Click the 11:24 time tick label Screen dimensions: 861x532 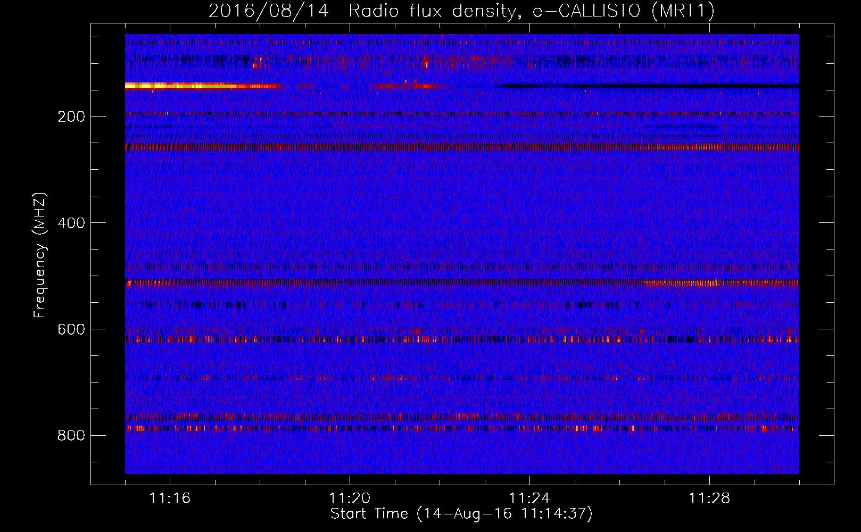coord(529,498)
